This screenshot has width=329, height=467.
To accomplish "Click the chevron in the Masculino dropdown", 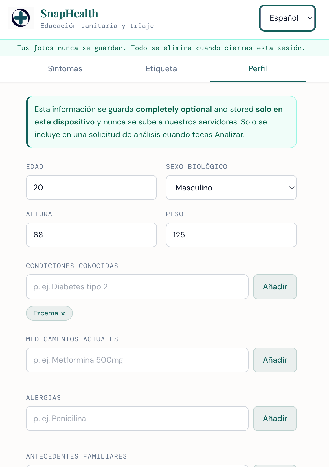I will pyautogui.click(x=292, y=188).
